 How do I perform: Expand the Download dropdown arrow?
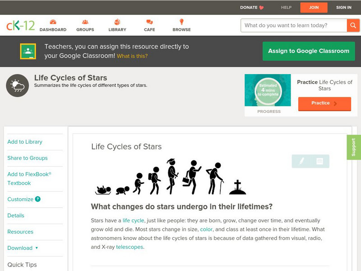pos(37,248)
